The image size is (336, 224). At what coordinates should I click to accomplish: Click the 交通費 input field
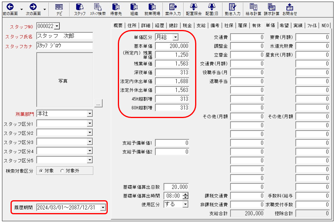[247, 37]
